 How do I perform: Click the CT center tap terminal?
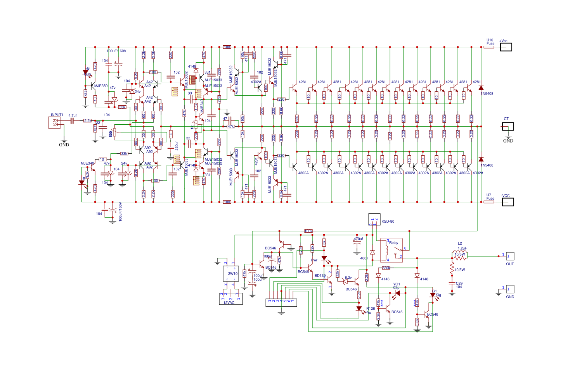point(508,126)
